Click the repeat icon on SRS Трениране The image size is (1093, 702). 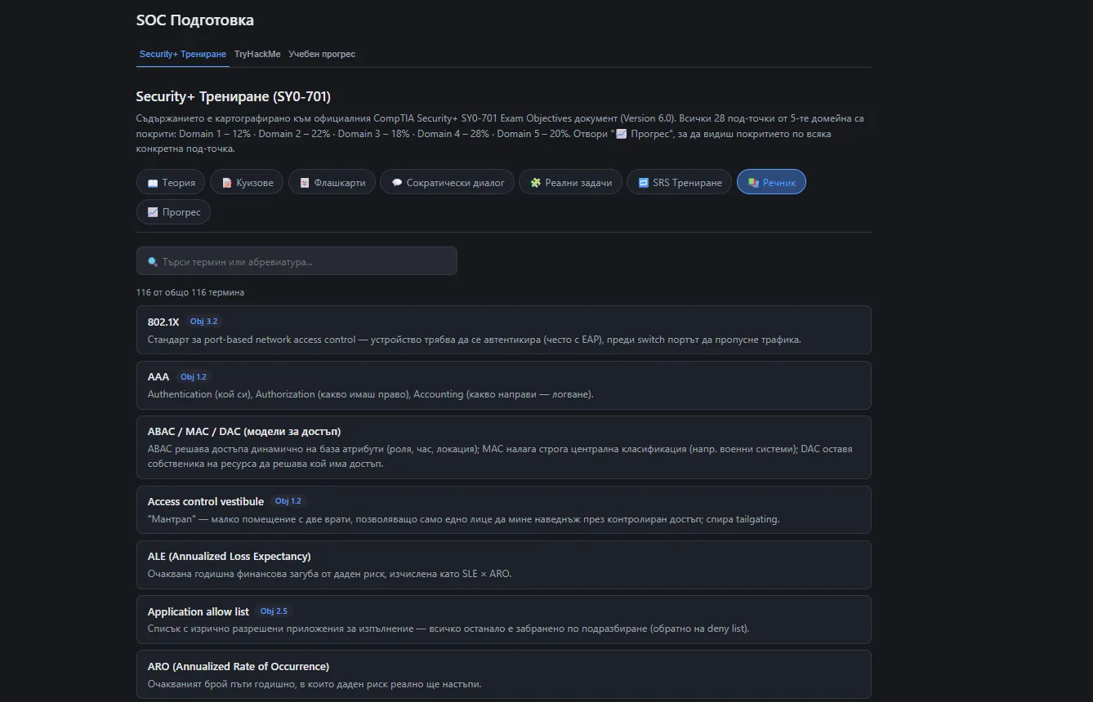[x=644, y=183]
